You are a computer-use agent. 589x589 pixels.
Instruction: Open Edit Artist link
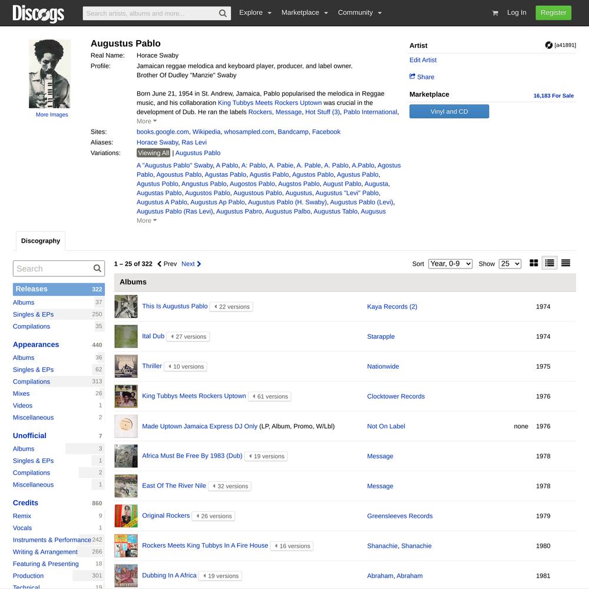tap(423, 59)
